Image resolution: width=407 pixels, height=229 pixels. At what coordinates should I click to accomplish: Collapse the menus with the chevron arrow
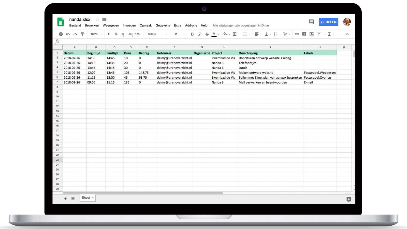(347, 34)
